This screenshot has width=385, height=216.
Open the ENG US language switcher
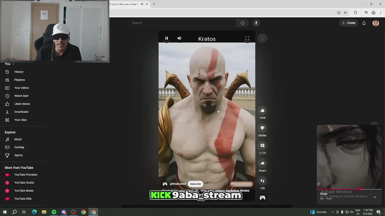[x=358, y=212]
